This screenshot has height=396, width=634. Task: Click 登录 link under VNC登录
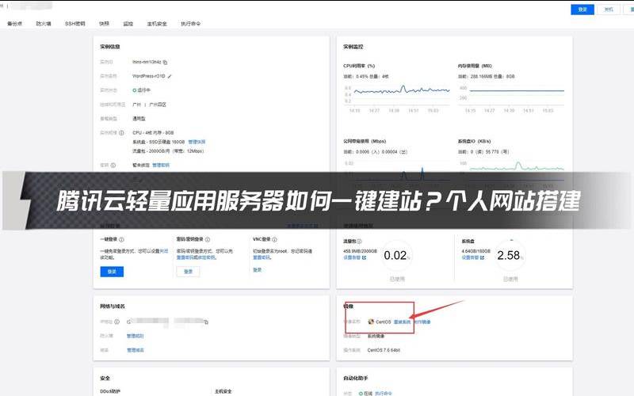pyautogui.click(x=257, y=270)
